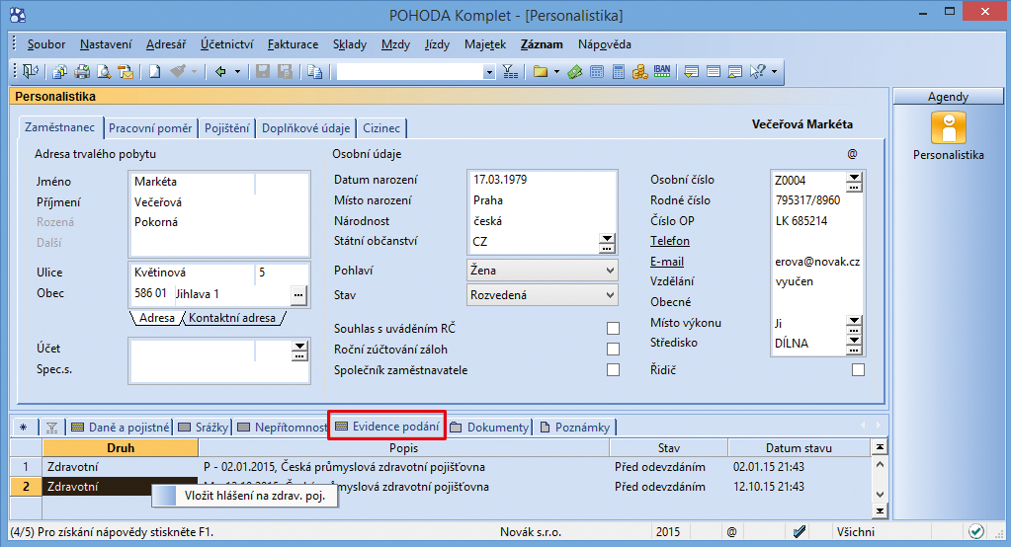Open the Cizinec tab
1011x547 pixels.
[x=381, y=128]
